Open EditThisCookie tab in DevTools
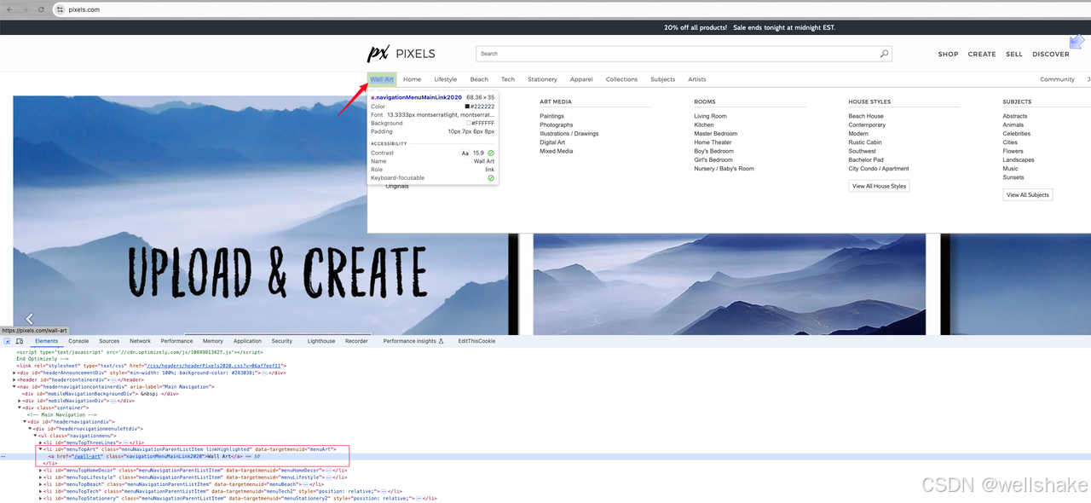Image resolution: width=1091 pixels, height=503 pixels. pos(476,341)
